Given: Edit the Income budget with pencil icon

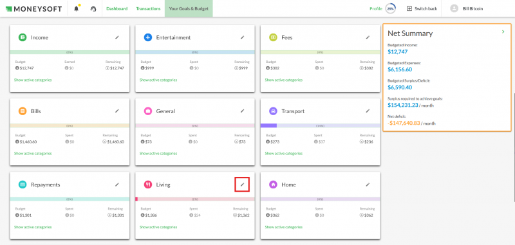Looking at the screenshot, I should tap(117, 37).
